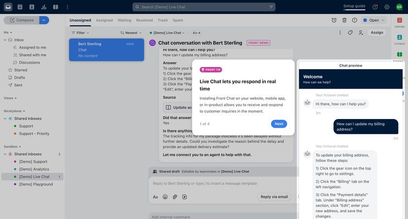
Task: Click the Reply via email button
Action: click(274, 197)
